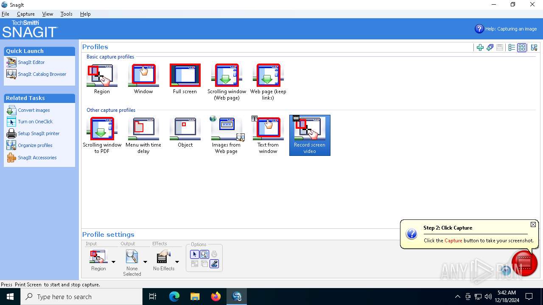Toggle the greyed keep-links window option
The width and height of the screenshot is (543, 305).
coord(195,264)
